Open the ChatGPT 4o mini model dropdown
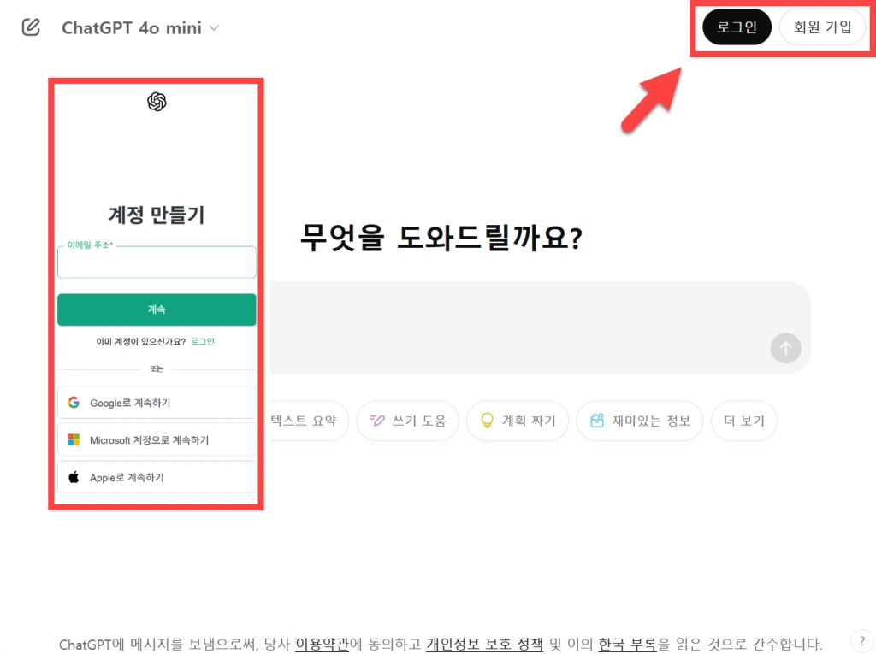 tap(140, 27)
